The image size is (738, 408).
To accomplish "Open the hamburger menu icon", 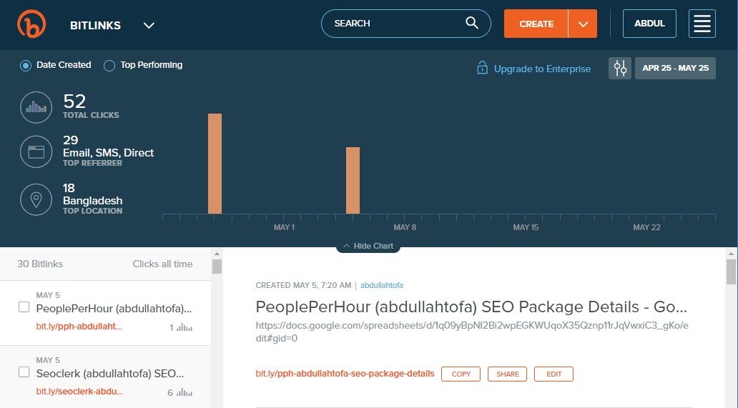I will coord(702,24).
